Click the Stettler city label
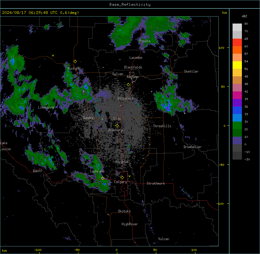The image size is (260, 254). click(x=191, y=71)
